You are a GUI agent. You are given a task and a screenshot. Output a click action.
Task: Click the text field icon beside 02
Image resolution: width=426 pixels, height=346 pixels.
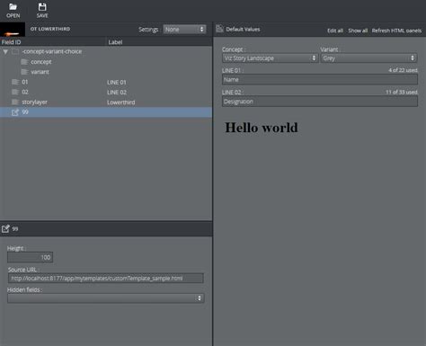15,92
